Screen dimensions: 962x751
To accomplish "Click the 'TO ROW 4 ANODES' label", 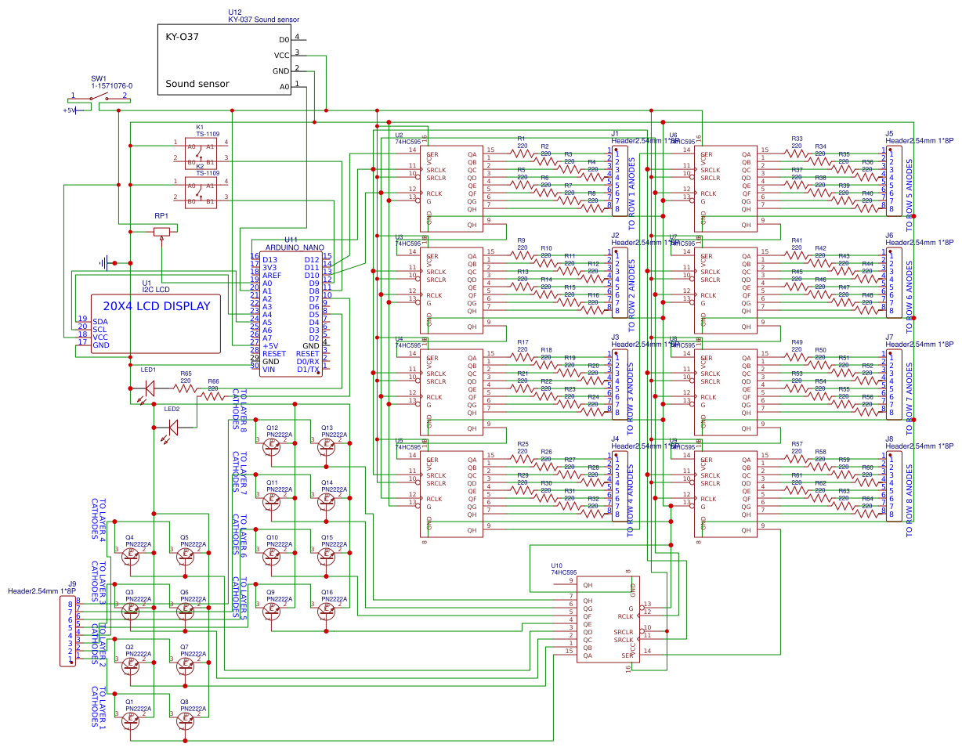I will coord(631,499).
